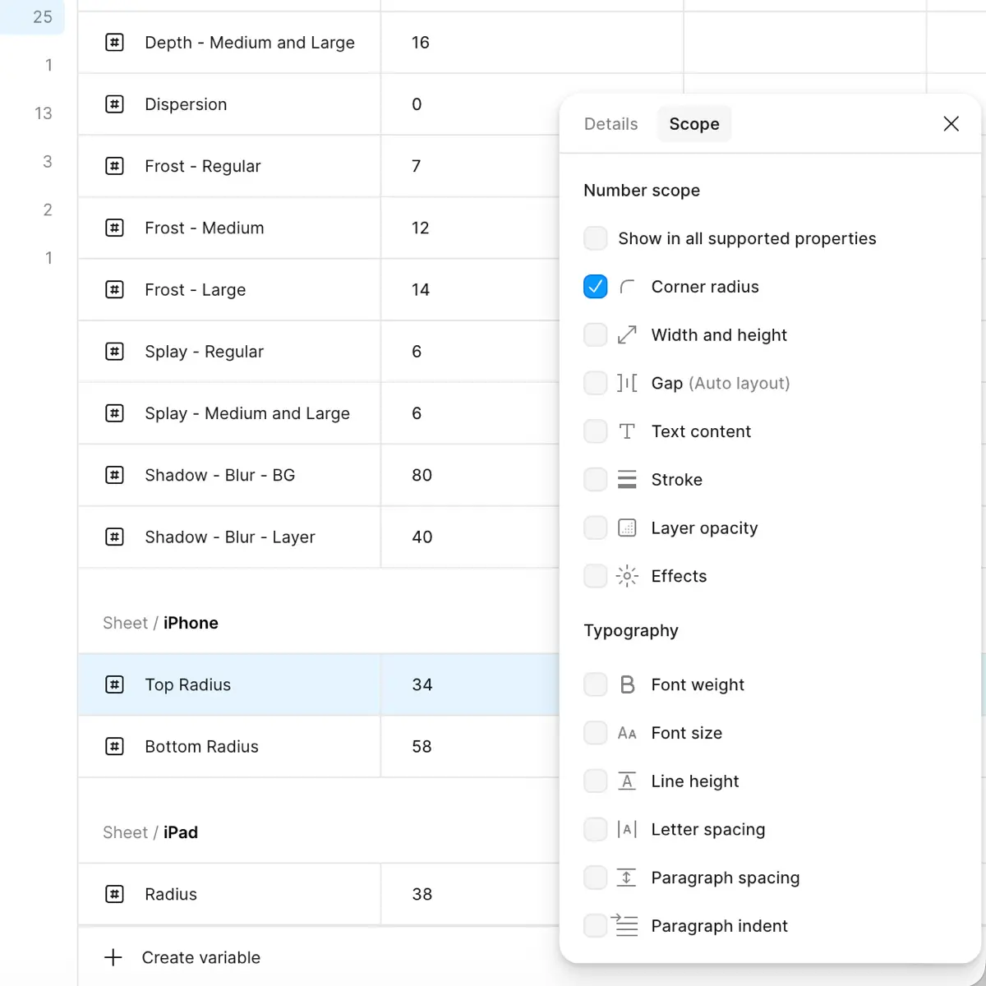
Task: Click the Gap auto layout icon
Action: click(x=627, y=383)
